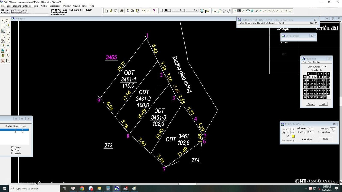Click the Print icon in standard toolbar
342x192 pixels.
coord(122,11)
